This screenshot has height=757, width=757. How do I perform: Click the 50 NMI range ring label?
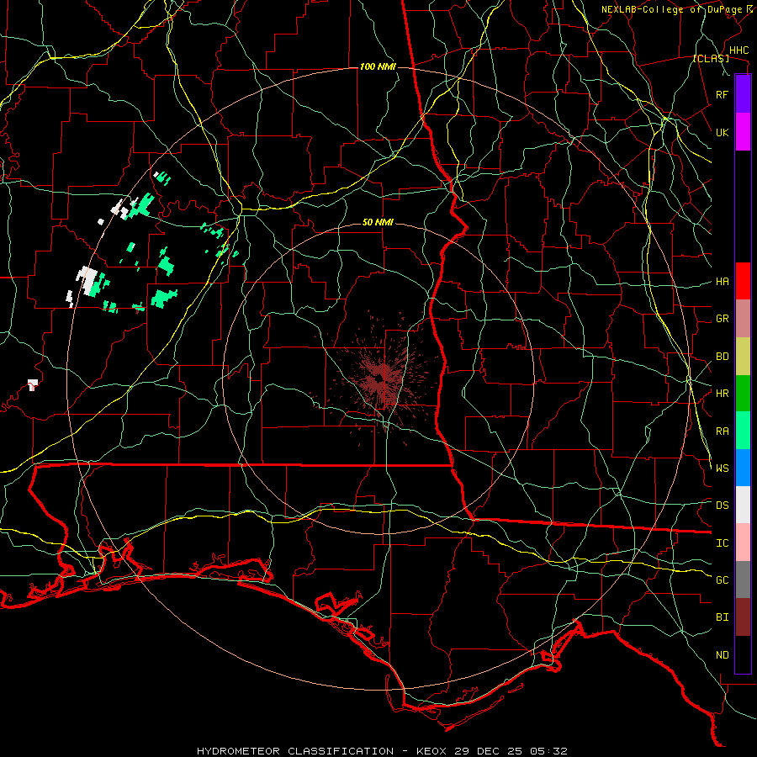[x=378, y=223]
